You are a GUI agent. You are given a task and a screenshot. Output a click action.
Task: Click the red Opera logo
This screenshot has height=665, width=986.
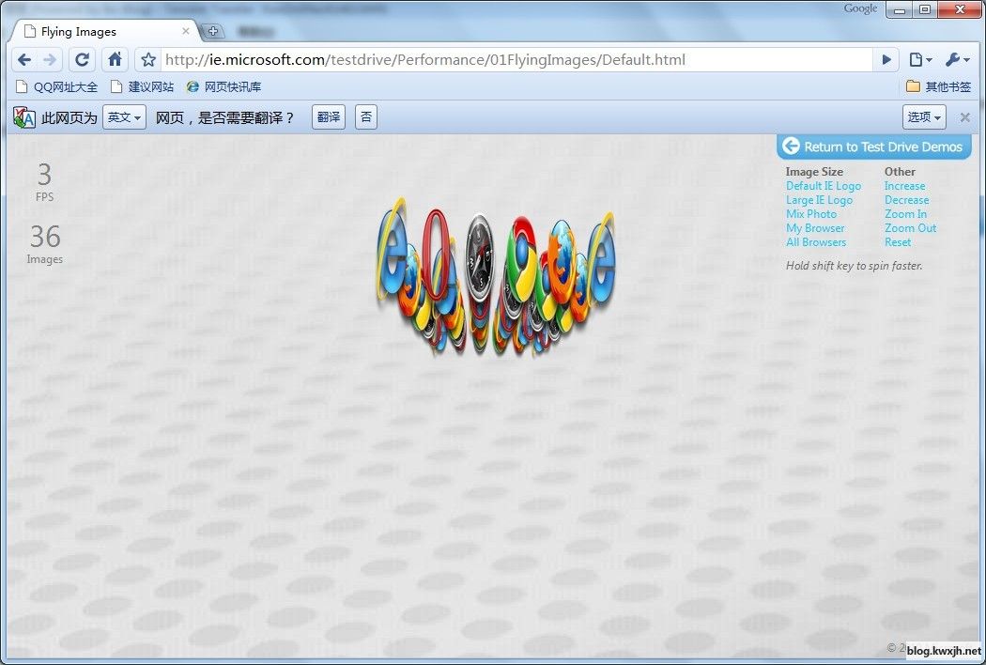pos(436,254)
